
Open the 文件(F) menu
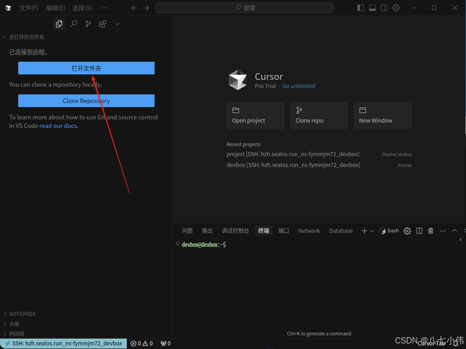tap(29, 8)
